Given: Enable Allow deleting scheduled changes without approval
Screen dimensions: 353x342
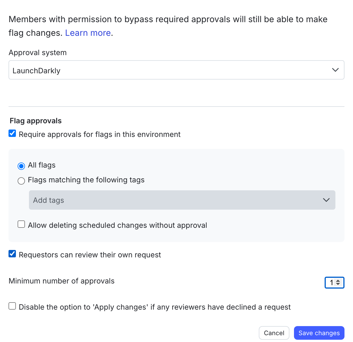Looking at the screenshot, I should pyautogui.click(x=21, y=224).
